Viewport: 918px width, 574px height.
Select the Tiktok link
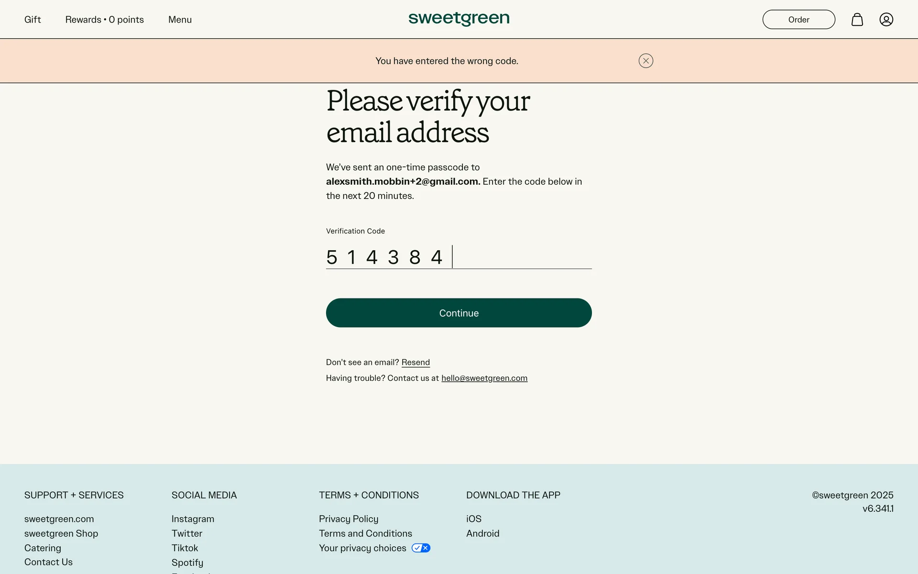pos(185,548)
